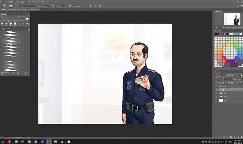This screenshot has height=144, width=243.
Task: Filter layers by adjustment layer icon
Action: pos(232,75)
